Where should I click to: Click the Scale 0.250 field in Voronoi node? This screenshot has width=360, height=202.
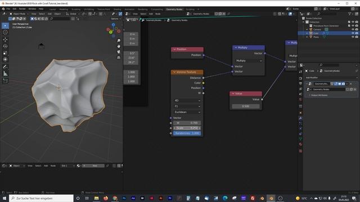(x=187, y=128)
